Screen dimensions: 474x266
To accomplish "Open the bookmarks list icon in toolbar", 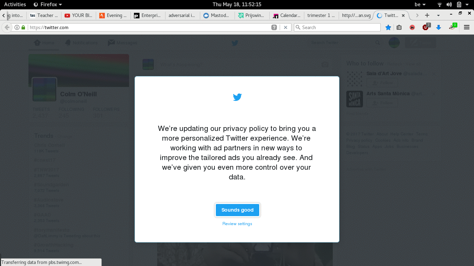I will coord(399,27).
